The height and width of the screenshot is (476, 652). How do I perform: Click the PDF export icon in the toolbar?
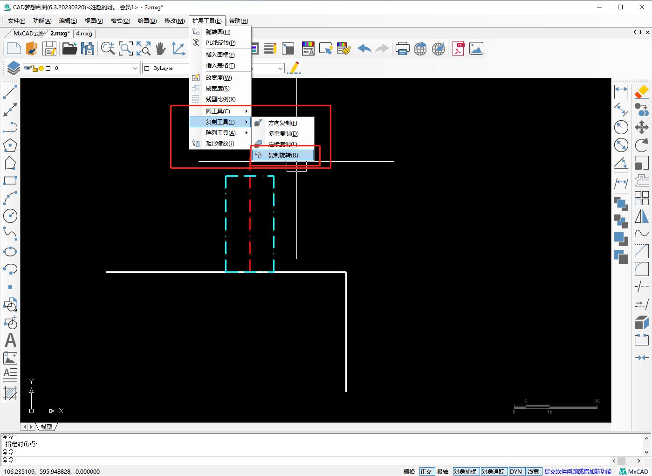tap(459, 48)
